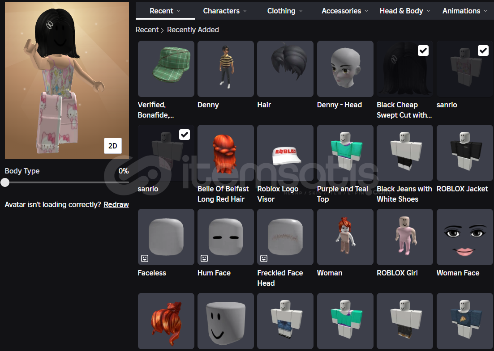This screenshot has width=494, height=351.
Task: Select the green plaid cap item
Action: point(166,69)
